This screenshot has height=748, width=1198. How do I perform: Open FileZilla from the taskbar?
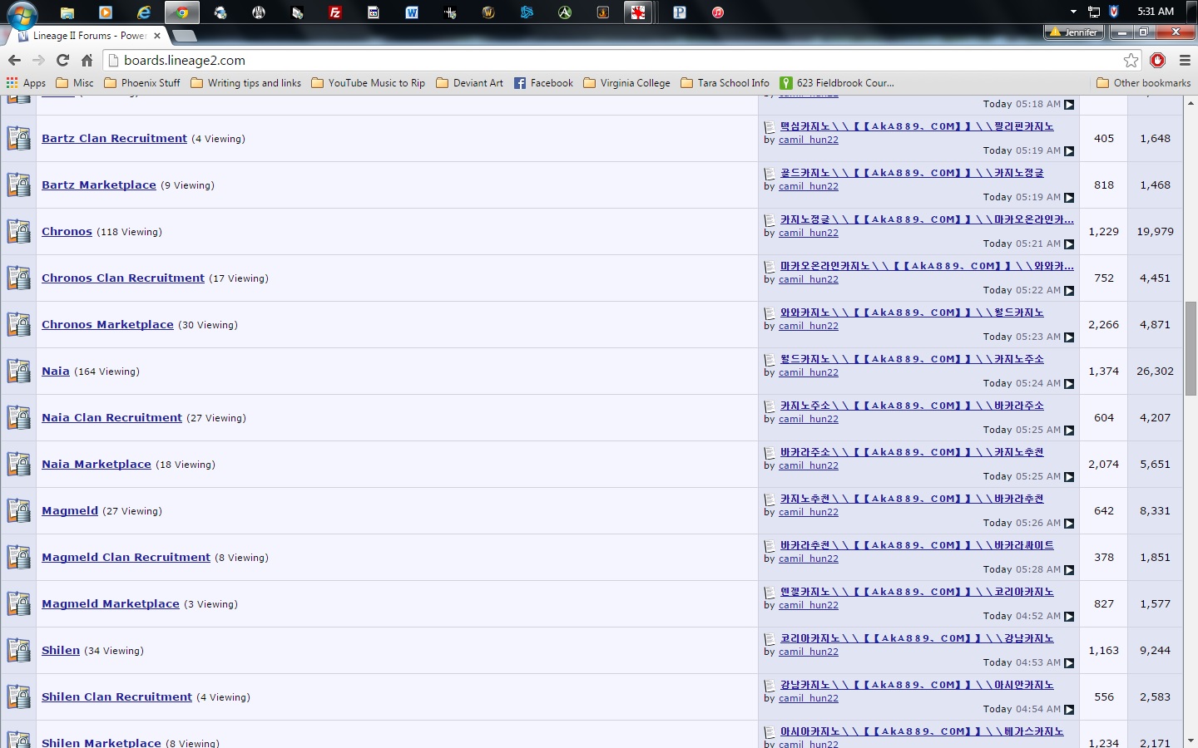point(335,12)
